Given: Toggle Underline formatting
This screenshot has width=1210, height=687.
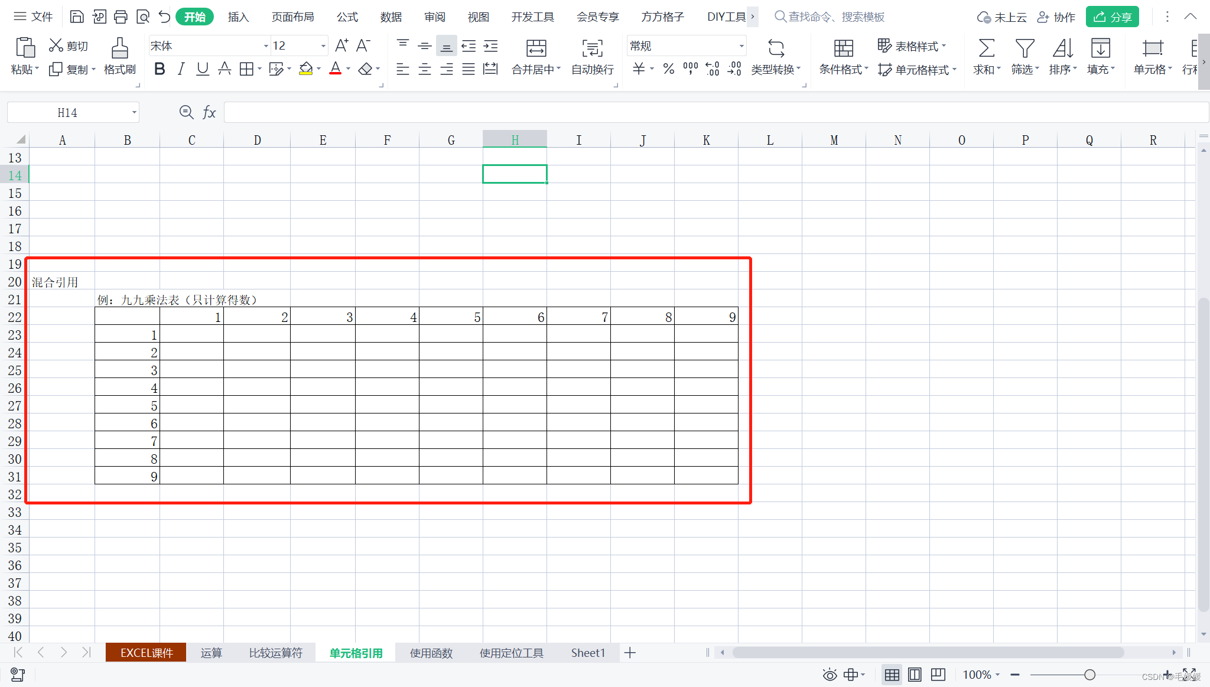Looking at the screenshot, I should [203, 69].
